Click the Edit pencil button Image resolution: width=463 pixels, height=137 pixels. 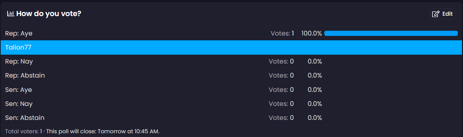(x=442, y=14)
